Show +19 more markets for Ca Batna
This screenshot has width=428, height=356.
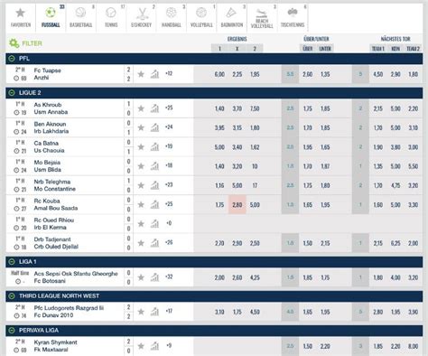pyautogui.click(x=169, y=146)
